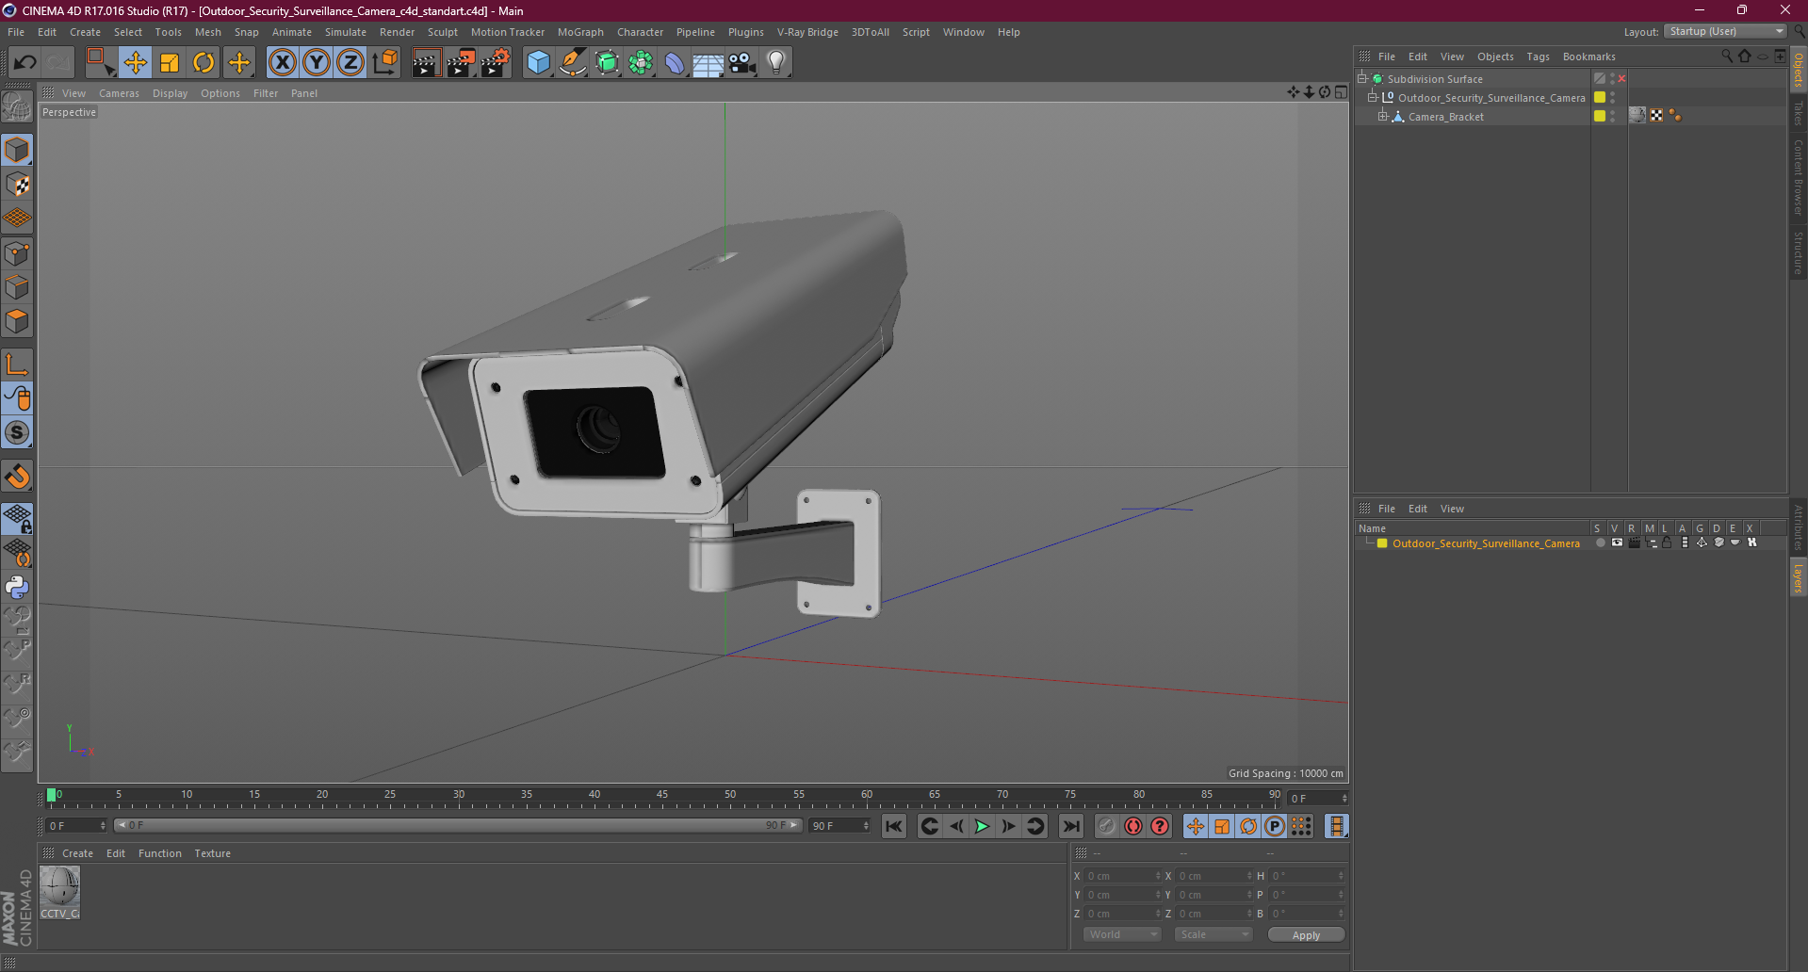Image resolution: width=1808 pixels, height=972 pixels.
Task: Open the Cameras viewport menu
Action: (119, 93)
